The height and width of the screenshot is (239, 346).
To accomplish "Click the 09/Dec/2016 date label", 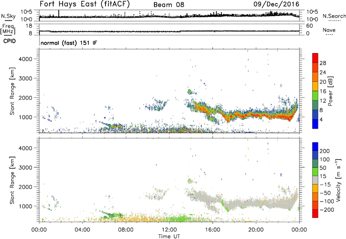I will point(276,4).
